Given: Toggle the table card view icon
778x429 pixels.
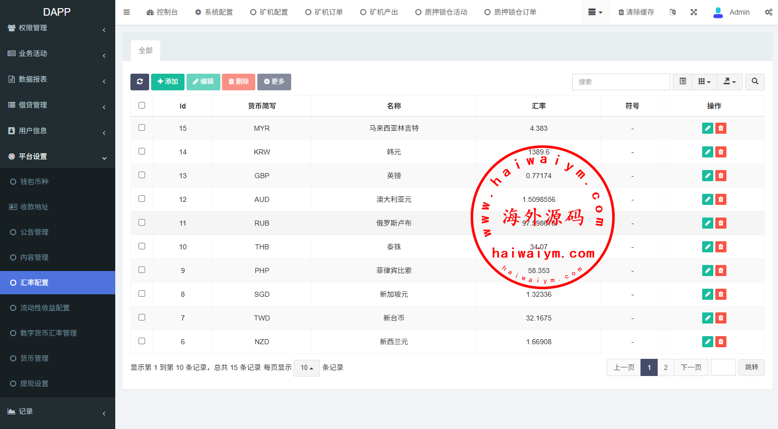Looking at the screenshot, I should 682,82.
